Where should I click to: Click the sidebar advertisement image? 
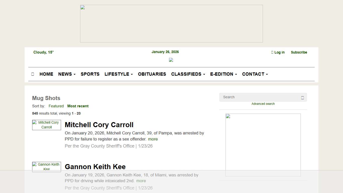click(x=263, y=145)
